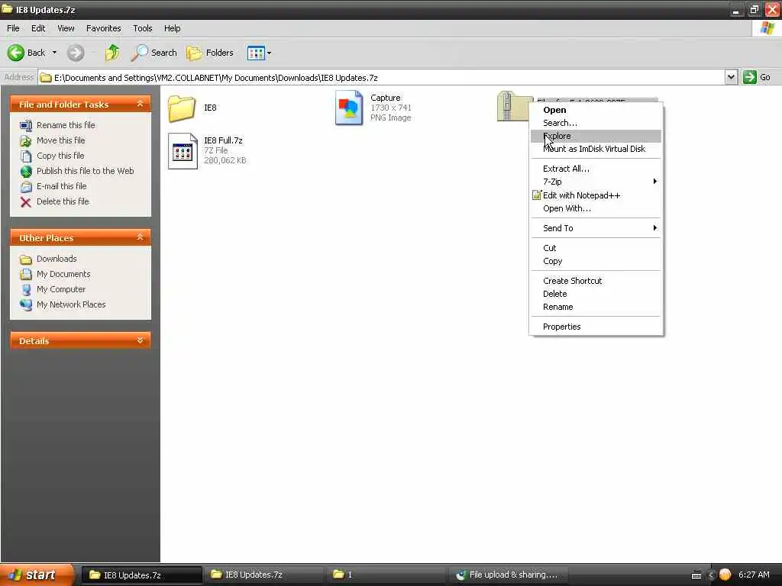This screenshot has width=782, height=586.
Task: Click Publish this file to the Web
Action: [86, 171]
